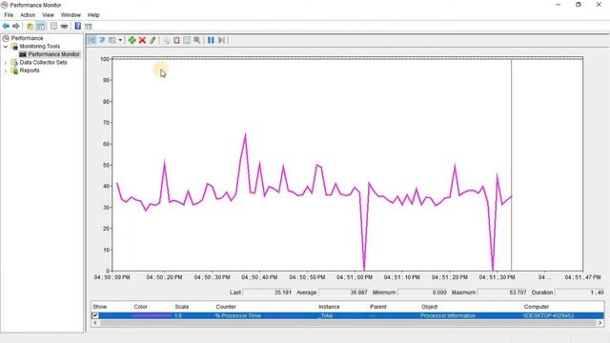
Task: Click the Parent column header
Action: (x=378, y=307)
